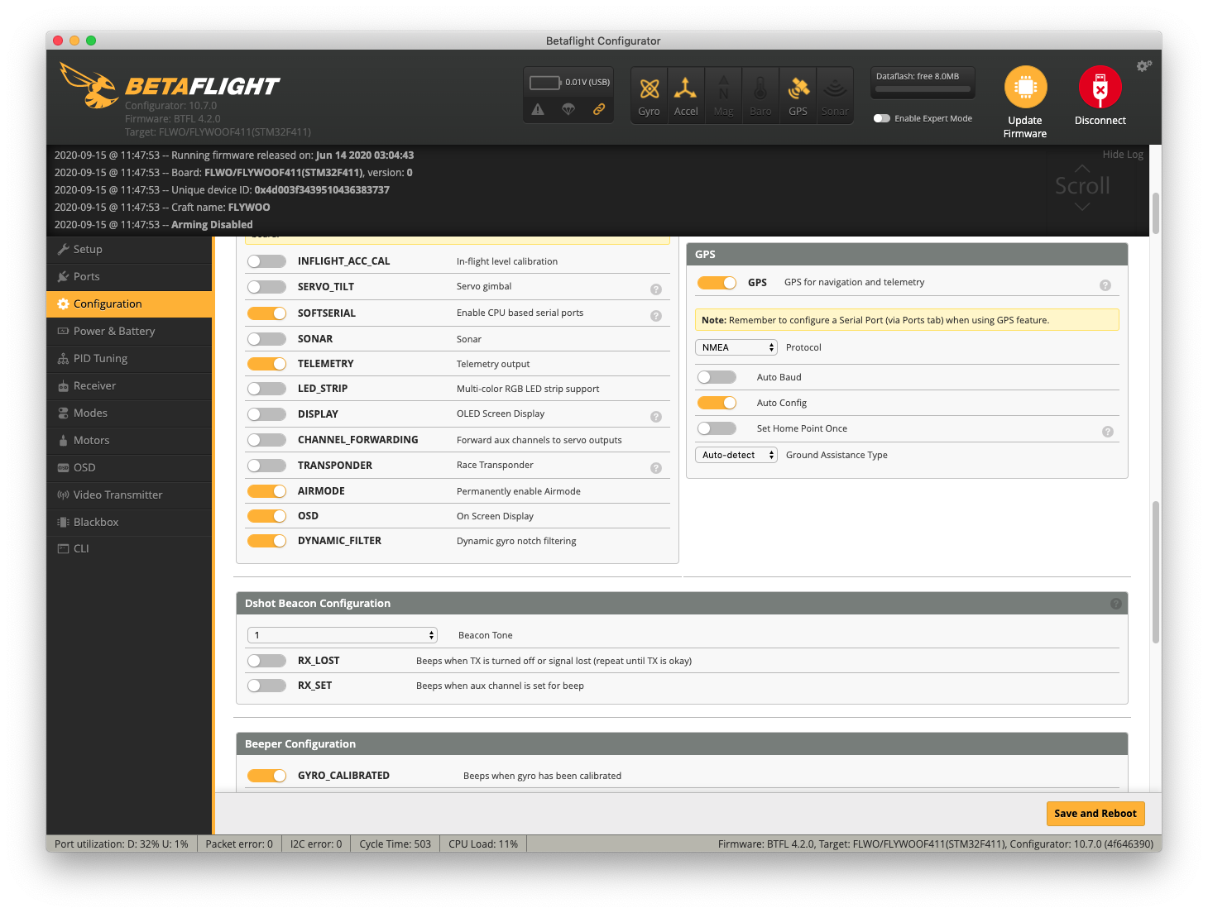Enable RX_SET beacon switch
The height and width of the screenshot is (913, 1208).
point(266,686)
